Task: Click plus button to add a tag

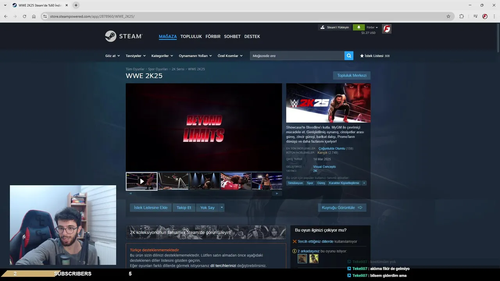Action: [x=364, y=183]
